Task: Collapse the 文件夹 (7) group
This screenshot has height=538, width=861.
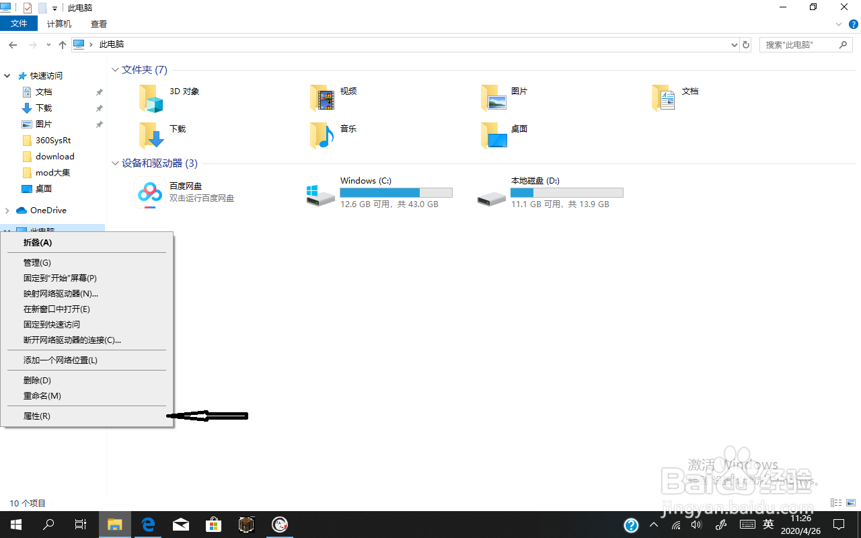Action: tap(116, 70)
